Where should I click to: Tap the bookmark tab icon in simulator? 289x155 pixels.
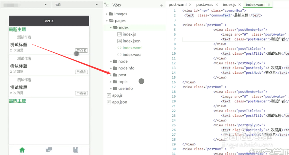[76, 150]
